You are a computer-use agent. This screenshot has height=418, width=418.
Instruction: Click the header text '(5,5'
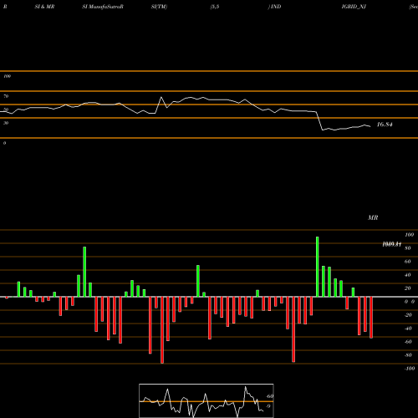215,7
